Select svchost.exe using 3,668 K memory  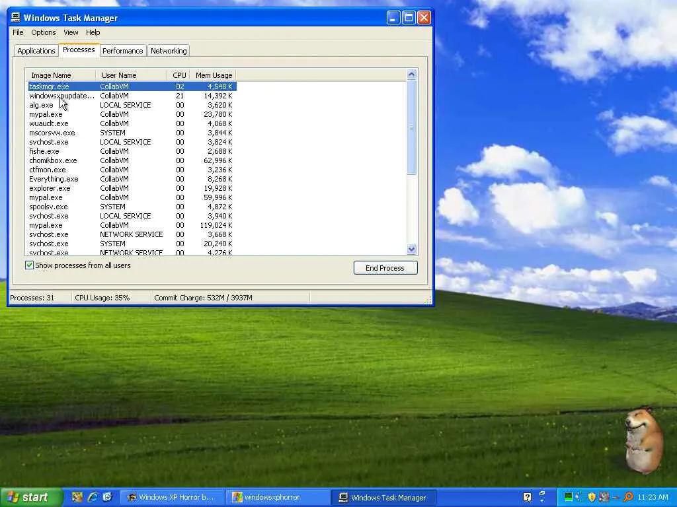point(132,234)
